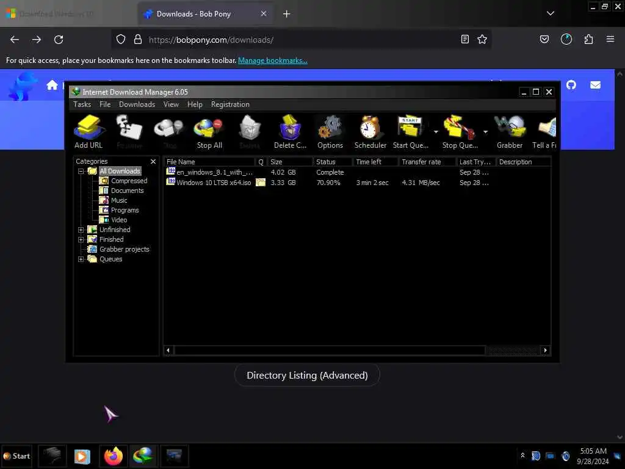Open the Help menu
This screenshot has width=625, height=469.
195,104
